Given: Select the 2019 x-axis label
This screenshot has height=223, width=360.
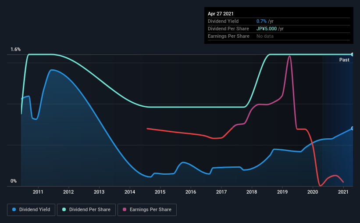Looking at the screenshot, I should (x=282, y=192).
